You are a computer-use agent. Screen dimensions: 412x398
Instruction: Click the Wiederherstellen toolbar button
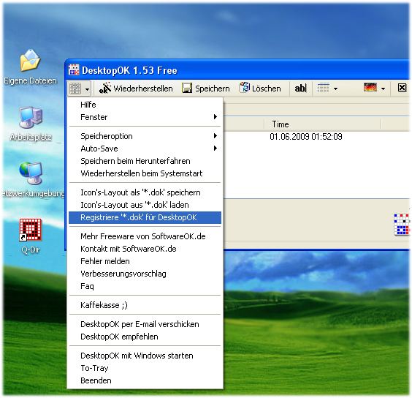[136, 89]
